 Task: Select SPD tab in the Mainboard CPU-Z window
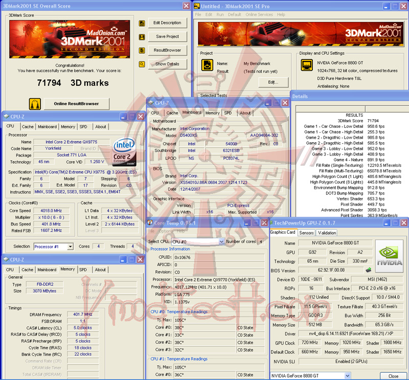pyautogui.click(x=228, y=113)
